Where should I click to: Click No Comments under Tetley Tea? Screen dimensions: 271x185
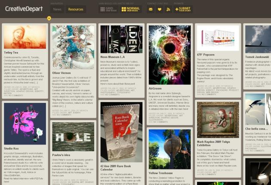pos(15,96)
